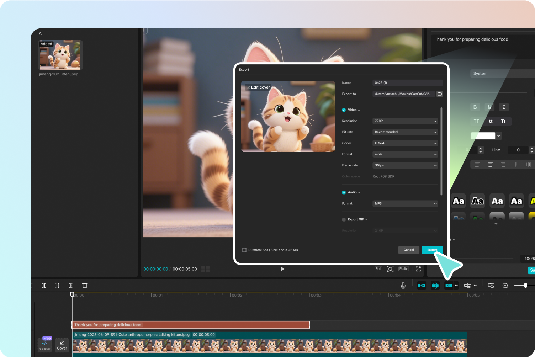The width and height of the screenshot is (535, 357).
Task: Open the Resolution 720P dropdown
Action: [405, 121]
